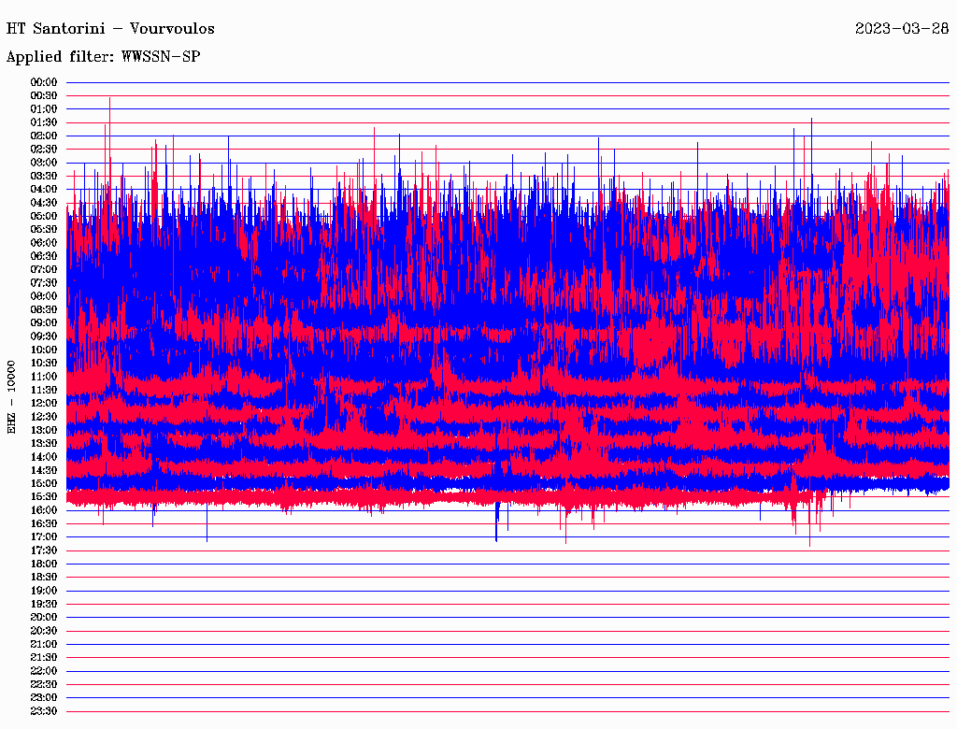This screenshot has height=729, width=957.
Task: Click the 18:30 time label
Action: pyautogui.click(x=44, y=577)
